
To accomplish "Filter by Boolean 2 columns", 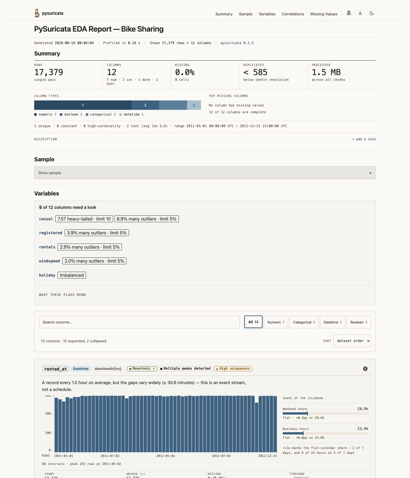I will point(359,322).
